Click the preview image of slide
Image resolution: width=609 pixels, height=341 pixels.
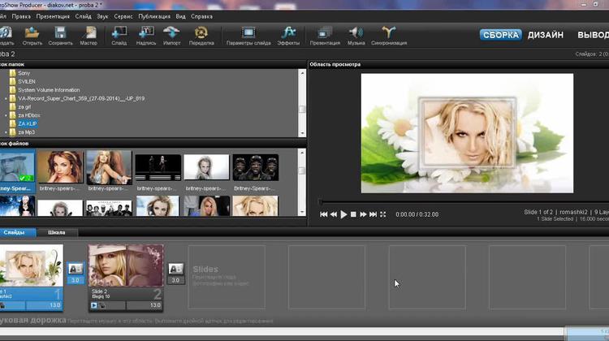pyautogui.click(x=467, y=133)
